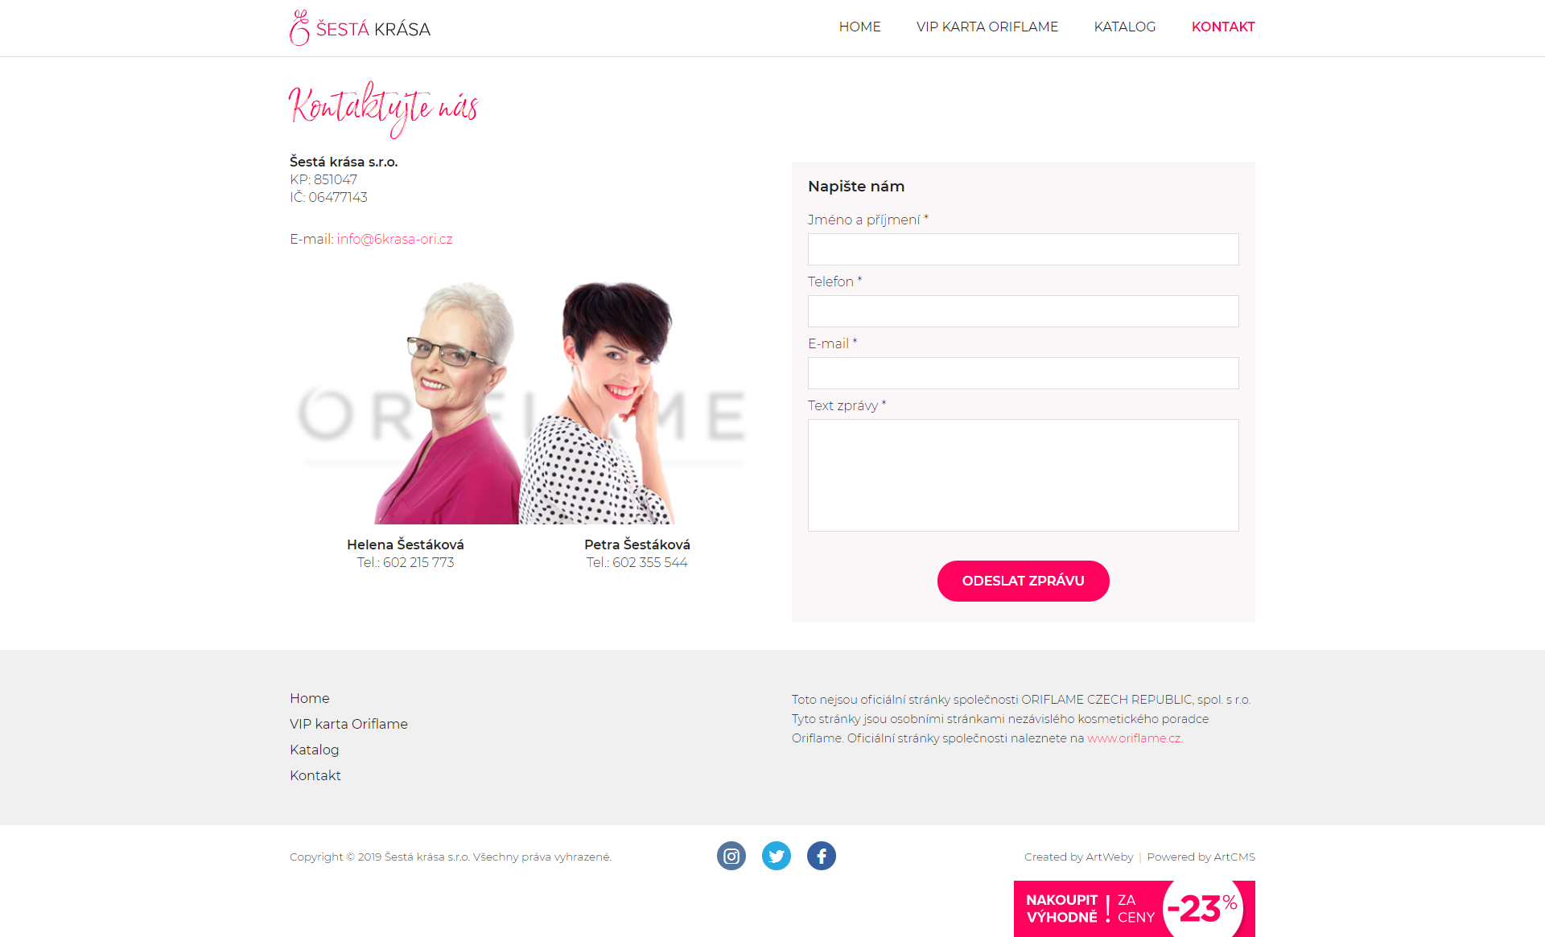Click Created by ArtWeby link
The image size is (1545, 937).
[1078, 857]
